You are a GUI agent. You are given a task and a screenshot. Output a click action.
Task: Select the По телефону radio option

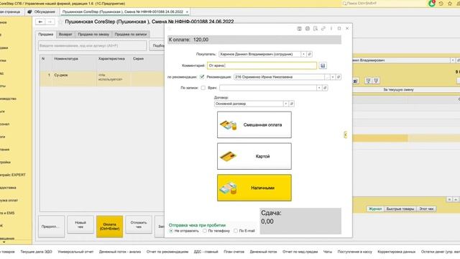(204, 231)
